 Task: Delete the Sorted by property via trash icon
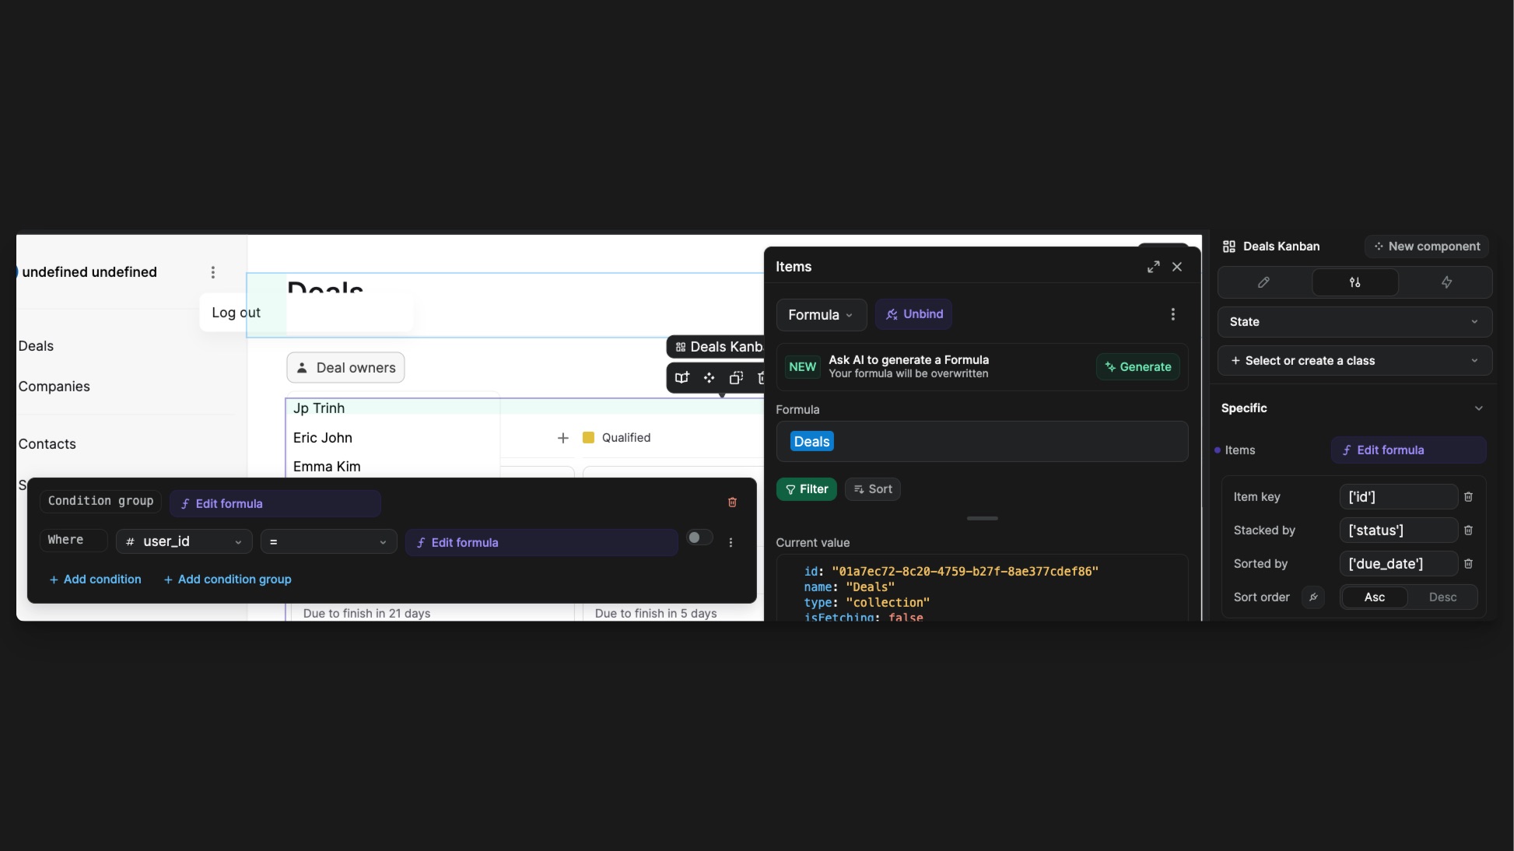pyautogui.click(x=1469, y=563)
